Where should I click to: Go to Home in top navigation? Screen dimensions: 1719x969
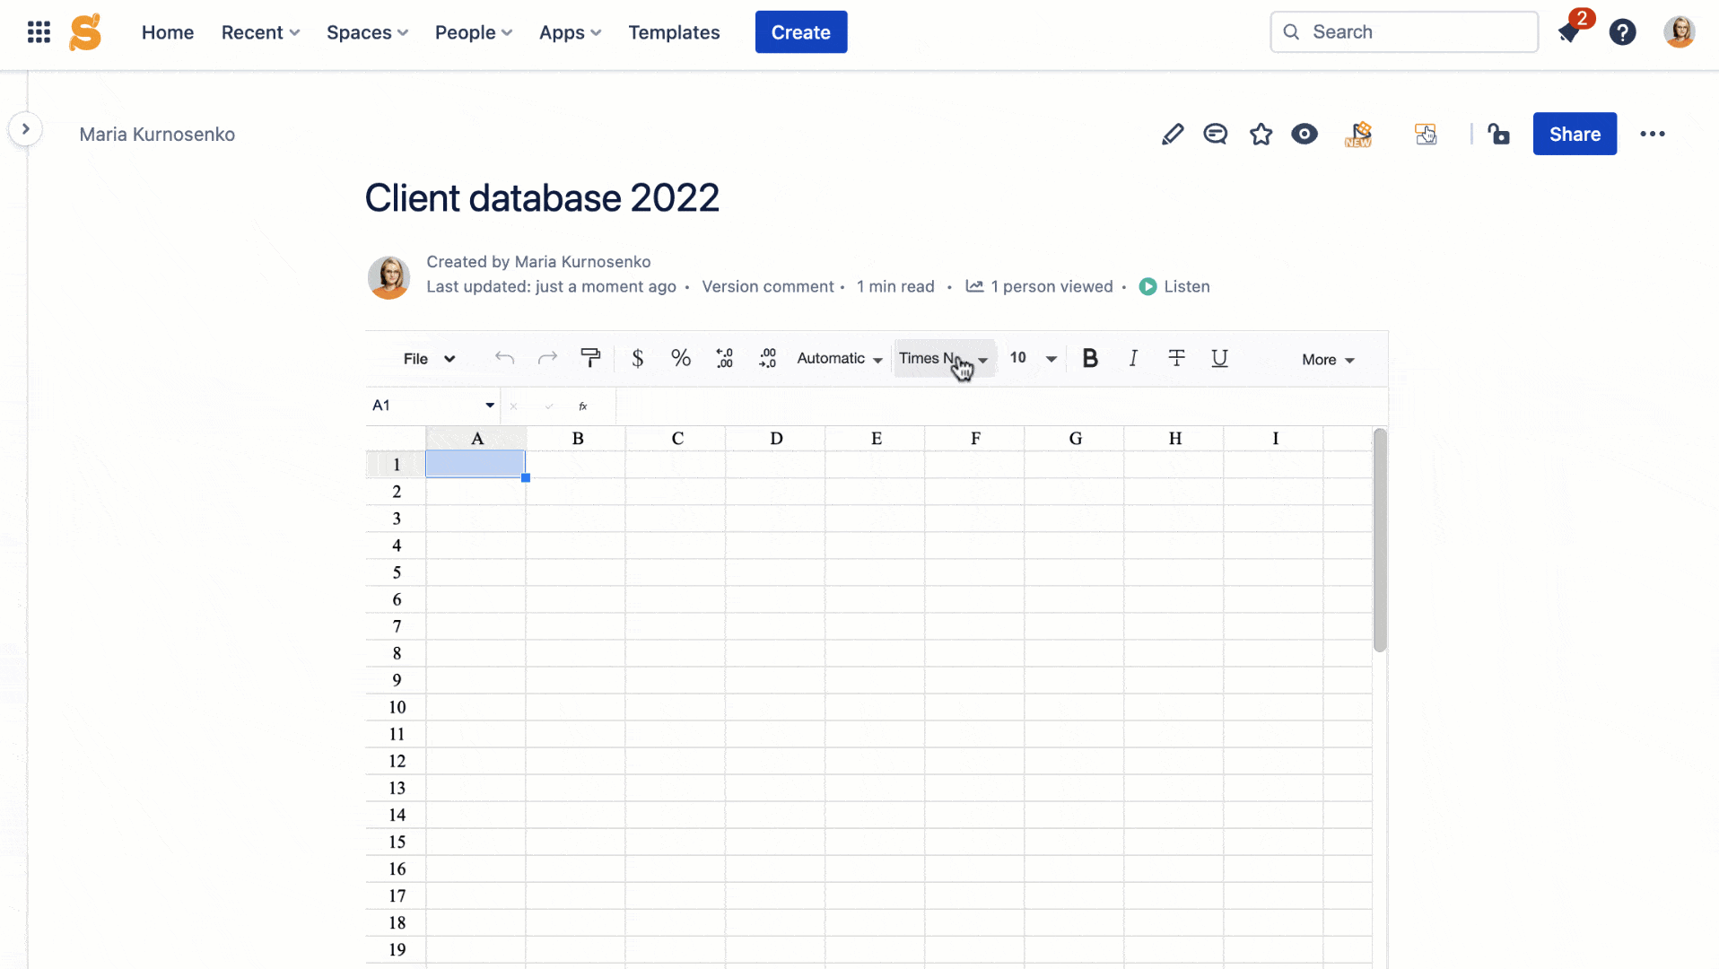tap(168, 32)
